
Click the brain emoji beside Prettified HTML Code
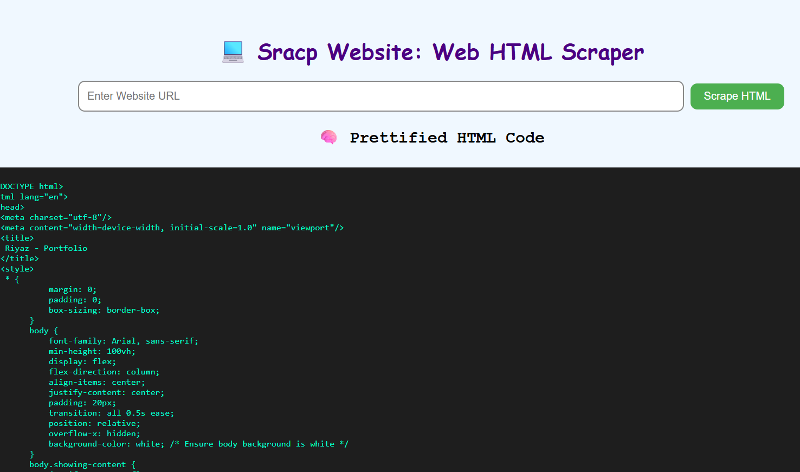coord(328,138)
